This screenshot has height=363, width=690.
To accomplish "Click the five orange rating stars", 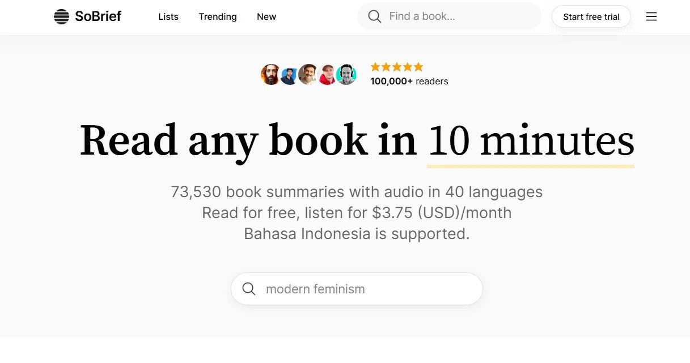I will [397, 67].
